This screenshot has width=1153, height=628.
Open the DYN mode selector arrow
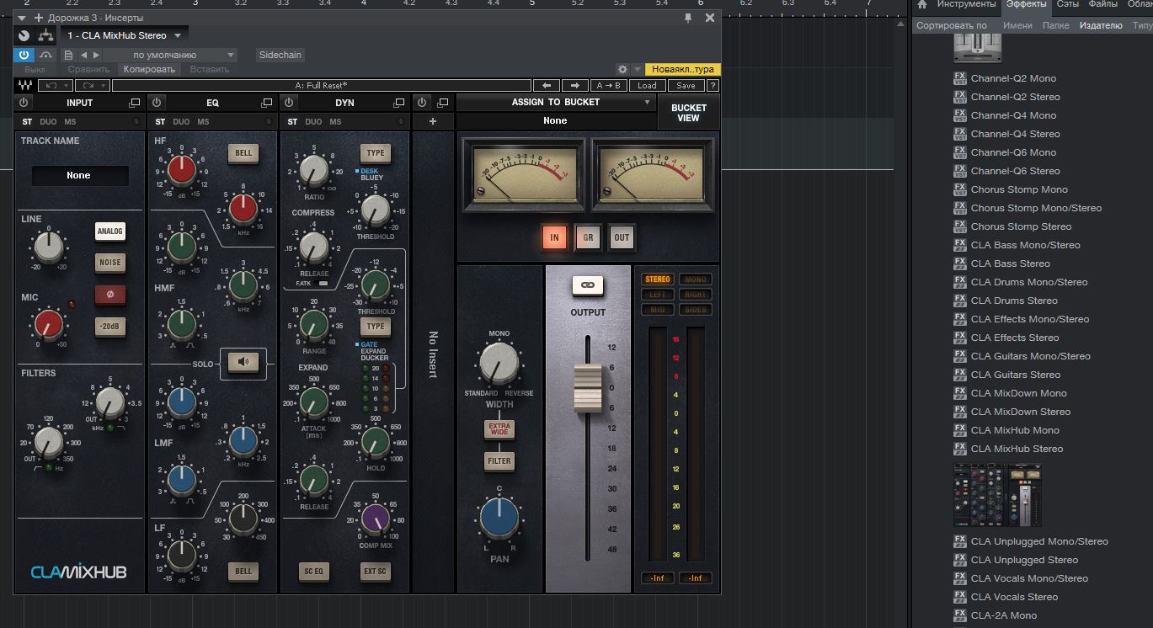click(403, 122)
